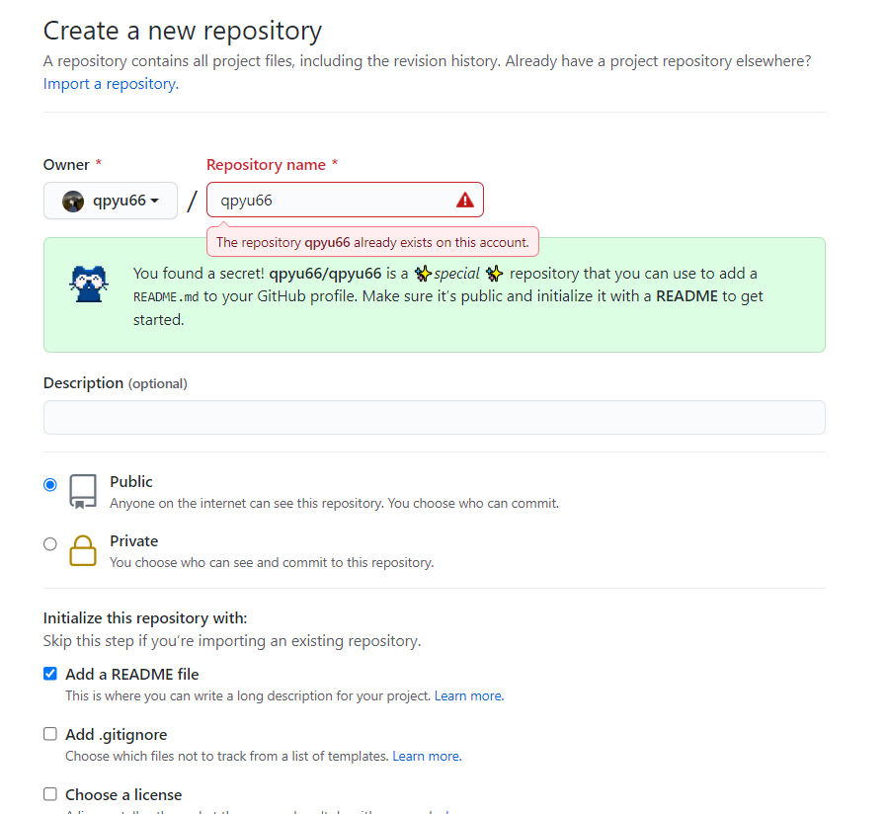Click the Octocat mascot icon in green banner

tap(89, 284)
